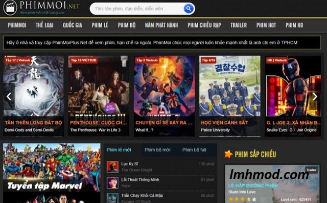
Task: Open the Phim Hot menu item
Action: [266, 25]
